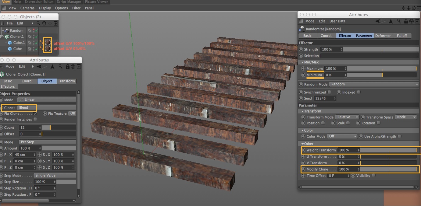The width and height of the screenshot is (421, 206).
Task: Open the Filter viewport menu
Action: [76, 8]
